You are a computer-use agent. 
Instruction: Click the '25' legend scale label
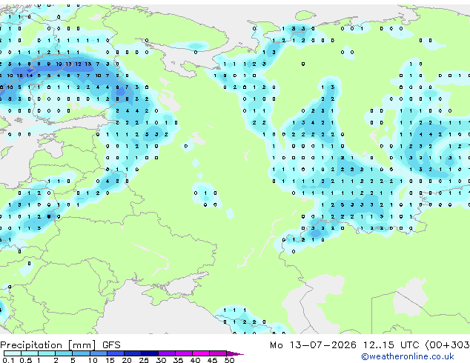pyautogui.click(x=144, y=360)
